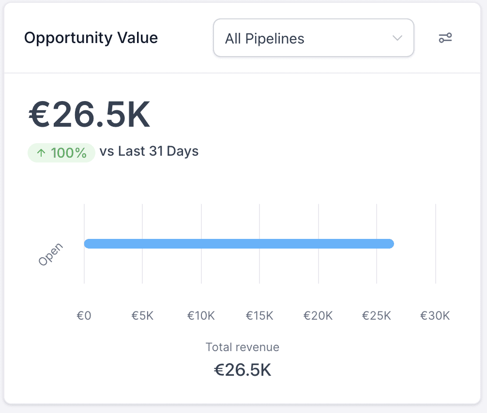Image resolution: width=487 pixels, height=413 pixels.
Task: Click the Total revenue label
Action: click(x=243, y=347)
